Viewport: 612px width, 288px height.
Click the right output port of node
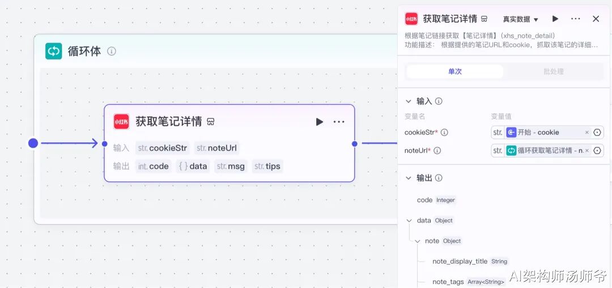click(354, 143)
